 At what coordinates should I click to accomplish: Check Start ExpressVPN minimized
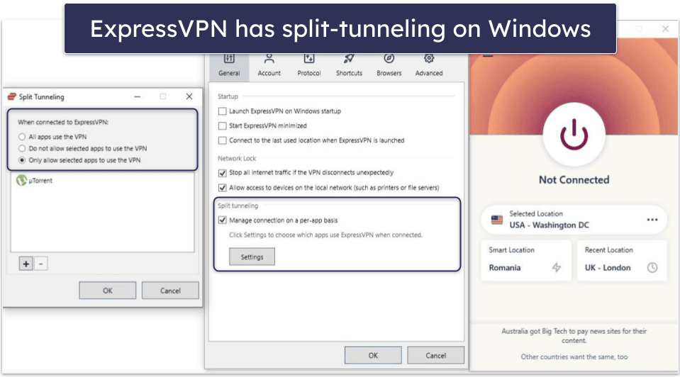[223, 125]
